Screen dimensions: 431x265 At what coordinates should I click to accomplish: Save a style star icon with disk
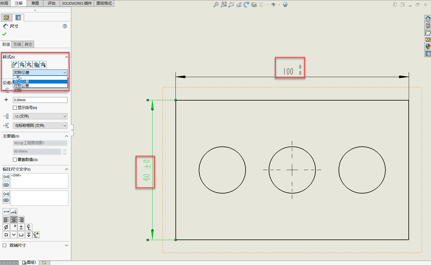coord(36,64)
